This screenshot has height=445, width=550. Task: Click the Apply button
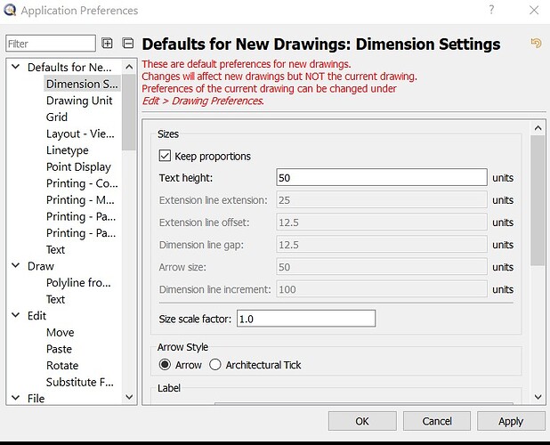(x=511, y=421)
